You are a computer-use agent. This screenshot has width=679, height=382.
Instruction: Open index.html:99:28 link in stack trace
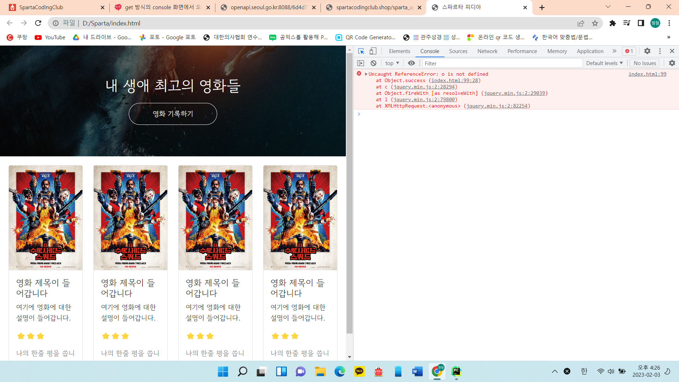[x=454, y=80]
